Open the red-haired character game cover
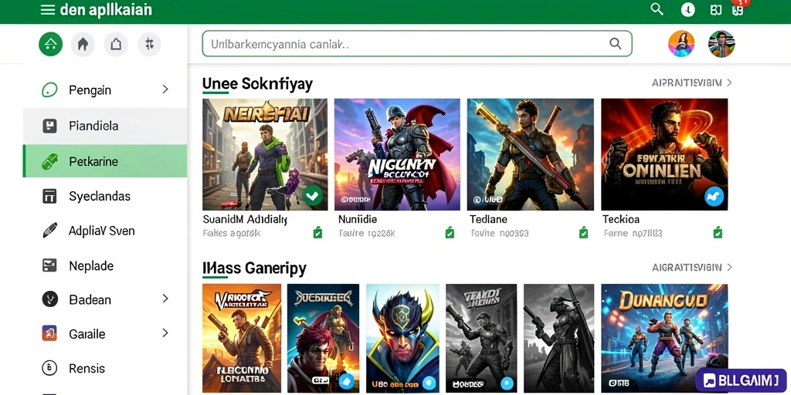 [x=323, y=338]
